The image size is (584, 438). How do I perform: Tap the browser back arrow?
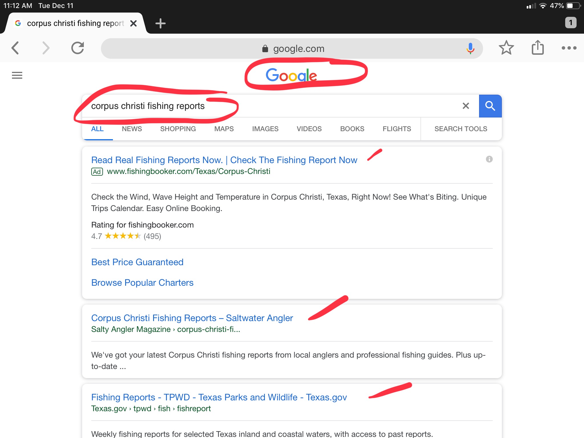point(15,48)
